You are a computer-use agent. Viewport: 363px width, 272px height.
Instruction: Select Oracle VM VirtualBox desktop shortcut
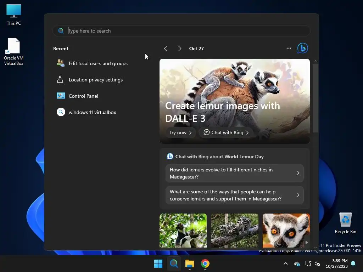[x=14, y=52]
